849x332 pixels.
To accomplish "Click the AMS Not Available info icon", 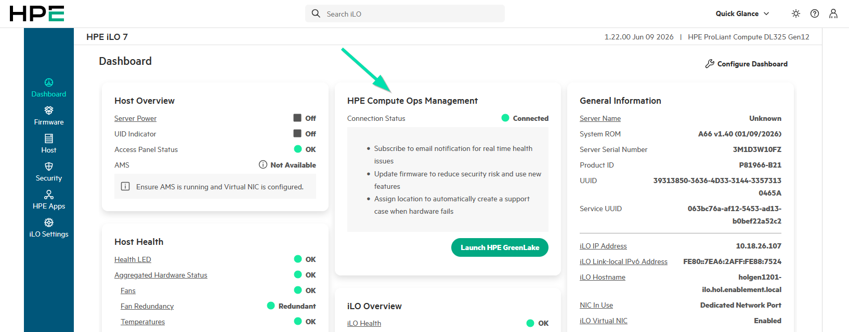I will (263, 165).
